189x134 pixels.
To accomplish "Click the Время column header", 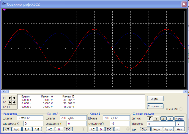I will [x=25, y=96].
